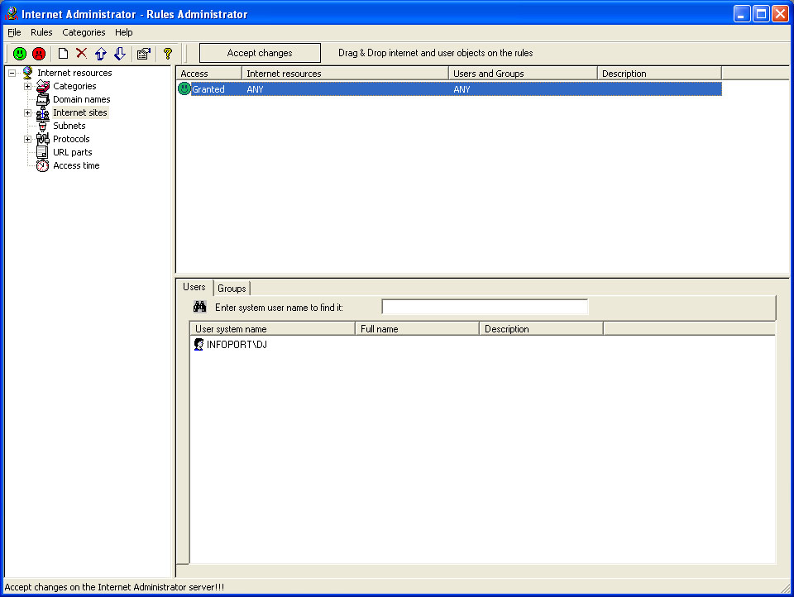Click the User system name column header
Screen dimensions: 794x597
[272, 329]
